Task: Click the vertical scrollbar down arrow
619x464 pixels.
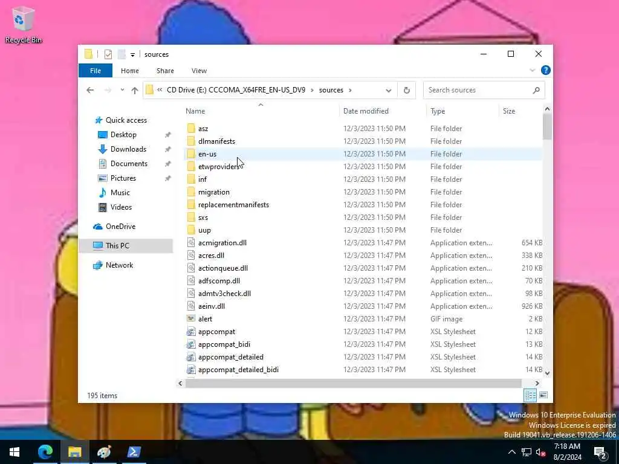Action: coord(547,373)
